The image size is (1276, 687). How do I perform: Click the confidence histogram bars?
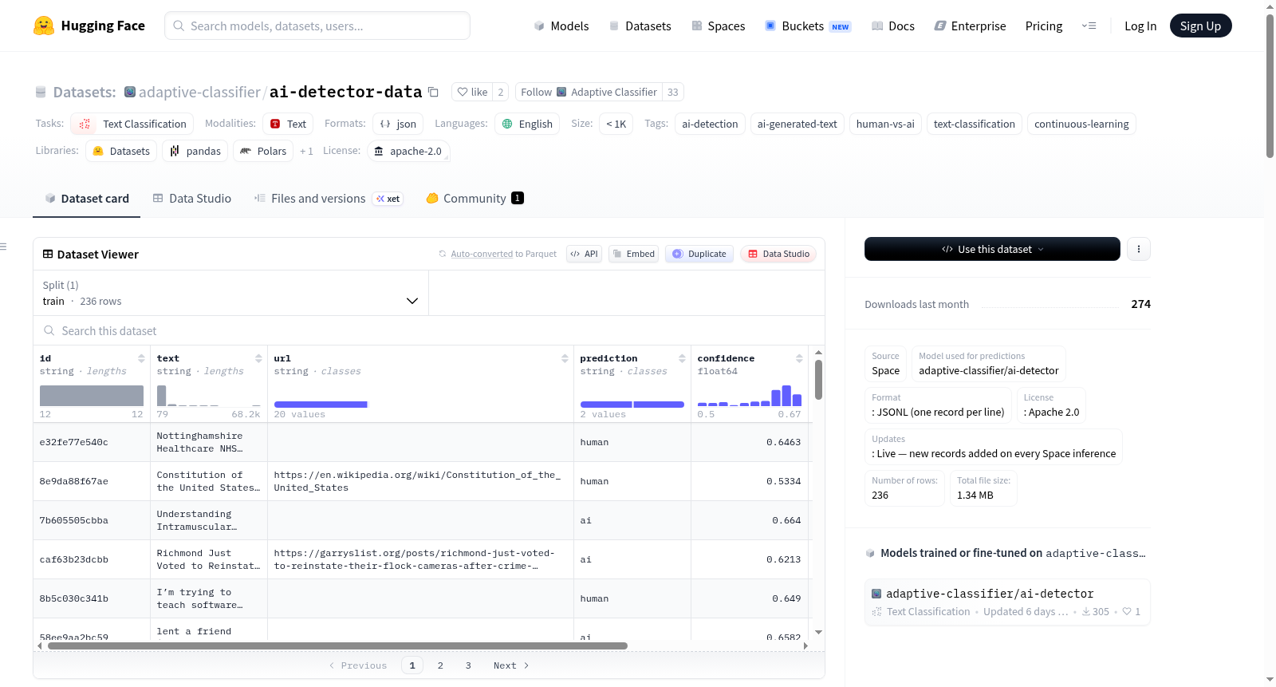pyautogui.click(x=750, y=396)
